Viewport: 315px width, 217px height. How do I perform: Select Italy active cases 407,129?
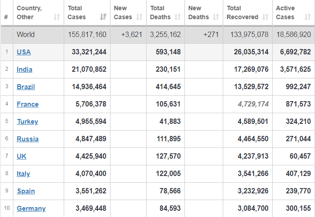[x=299, y=174]
